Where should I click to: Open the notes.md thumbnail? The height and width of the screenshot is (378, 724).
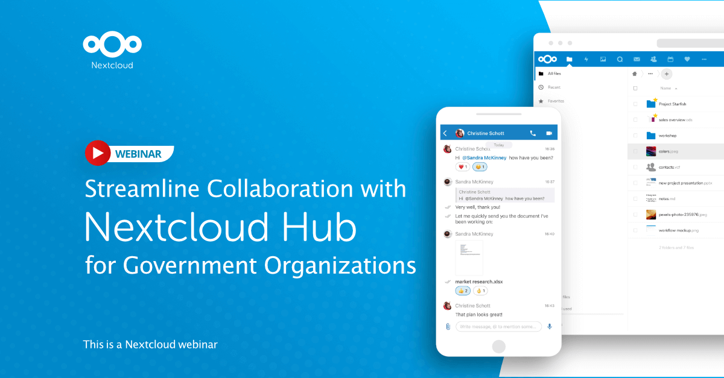[651, 198]
